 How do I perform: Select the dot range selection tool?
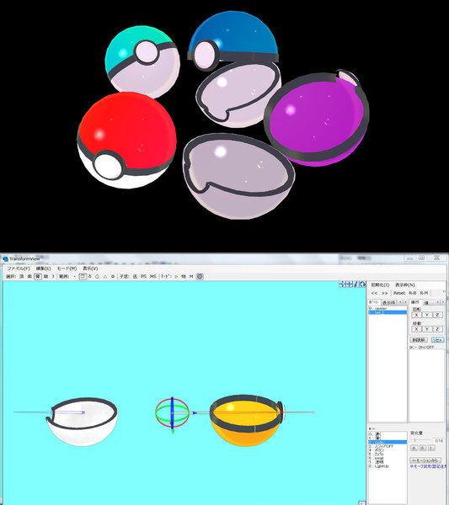point(74,276)
